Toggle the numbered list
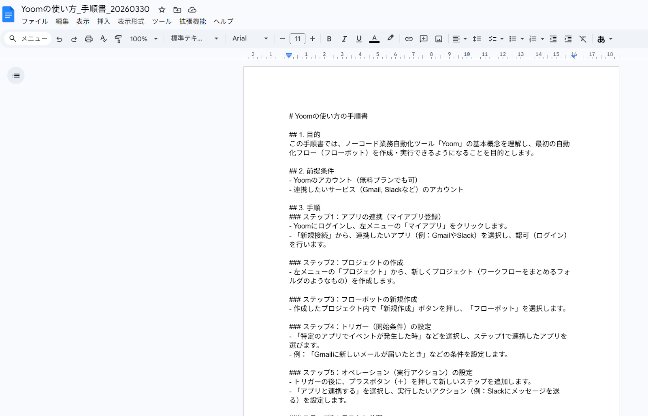648x416 pixels. [x=533, y=39]
